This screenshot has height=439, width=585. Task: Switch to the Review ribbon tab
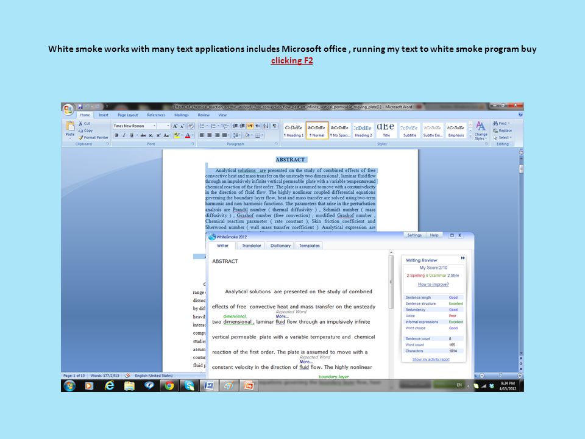(x=204, y=115)
